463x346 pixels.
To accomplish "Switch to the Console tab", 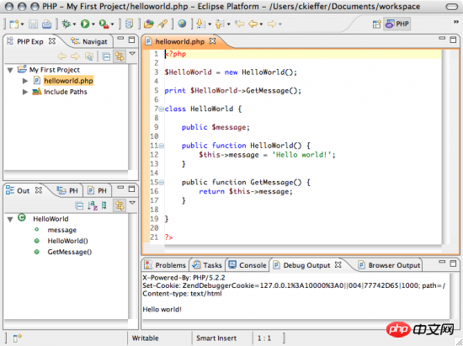I will (x=247, y=265).
